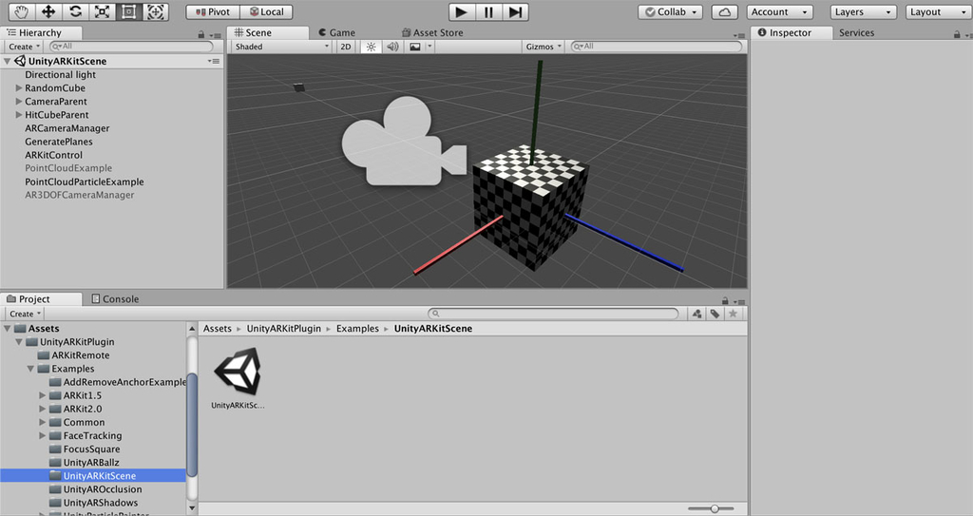The height and width of the screenshot is (516, 973).
Task: Click Examples in the breadcrumb path
Action: [x=357, y=329]
